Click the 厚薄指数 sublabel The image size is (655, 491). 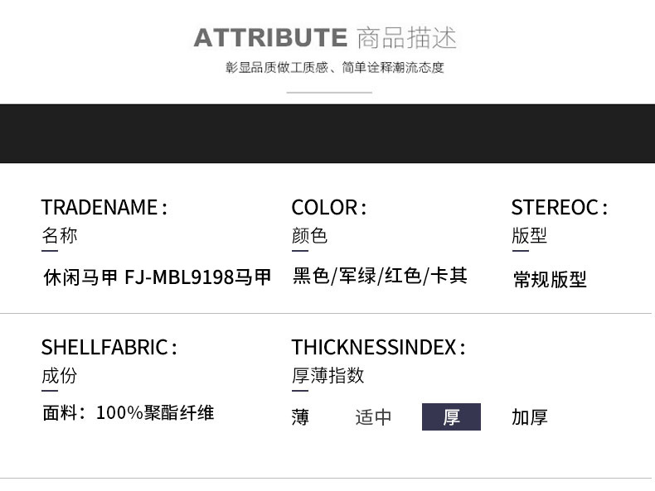328,375
